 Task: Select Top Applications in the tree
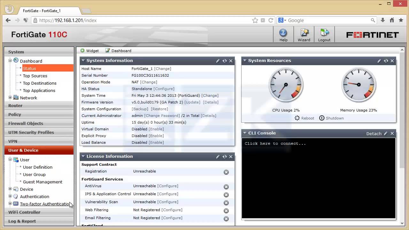point(39,90)
